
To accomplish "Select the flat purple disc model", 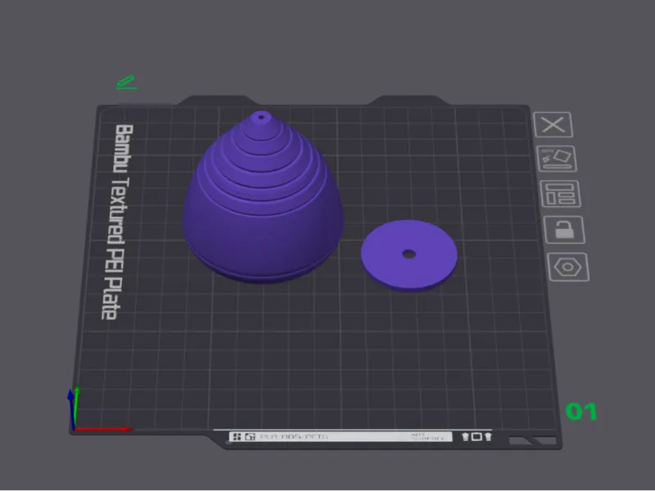I will tap(409, 255).
